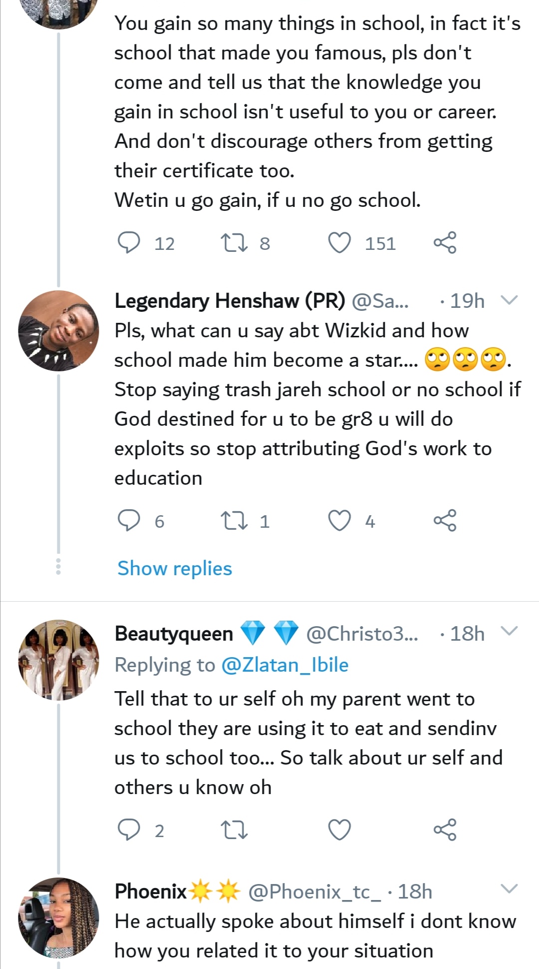This screenshot has width=539, height=969.
Task: Reply to the tweet with 12 comments
Action: coord(129,243)
